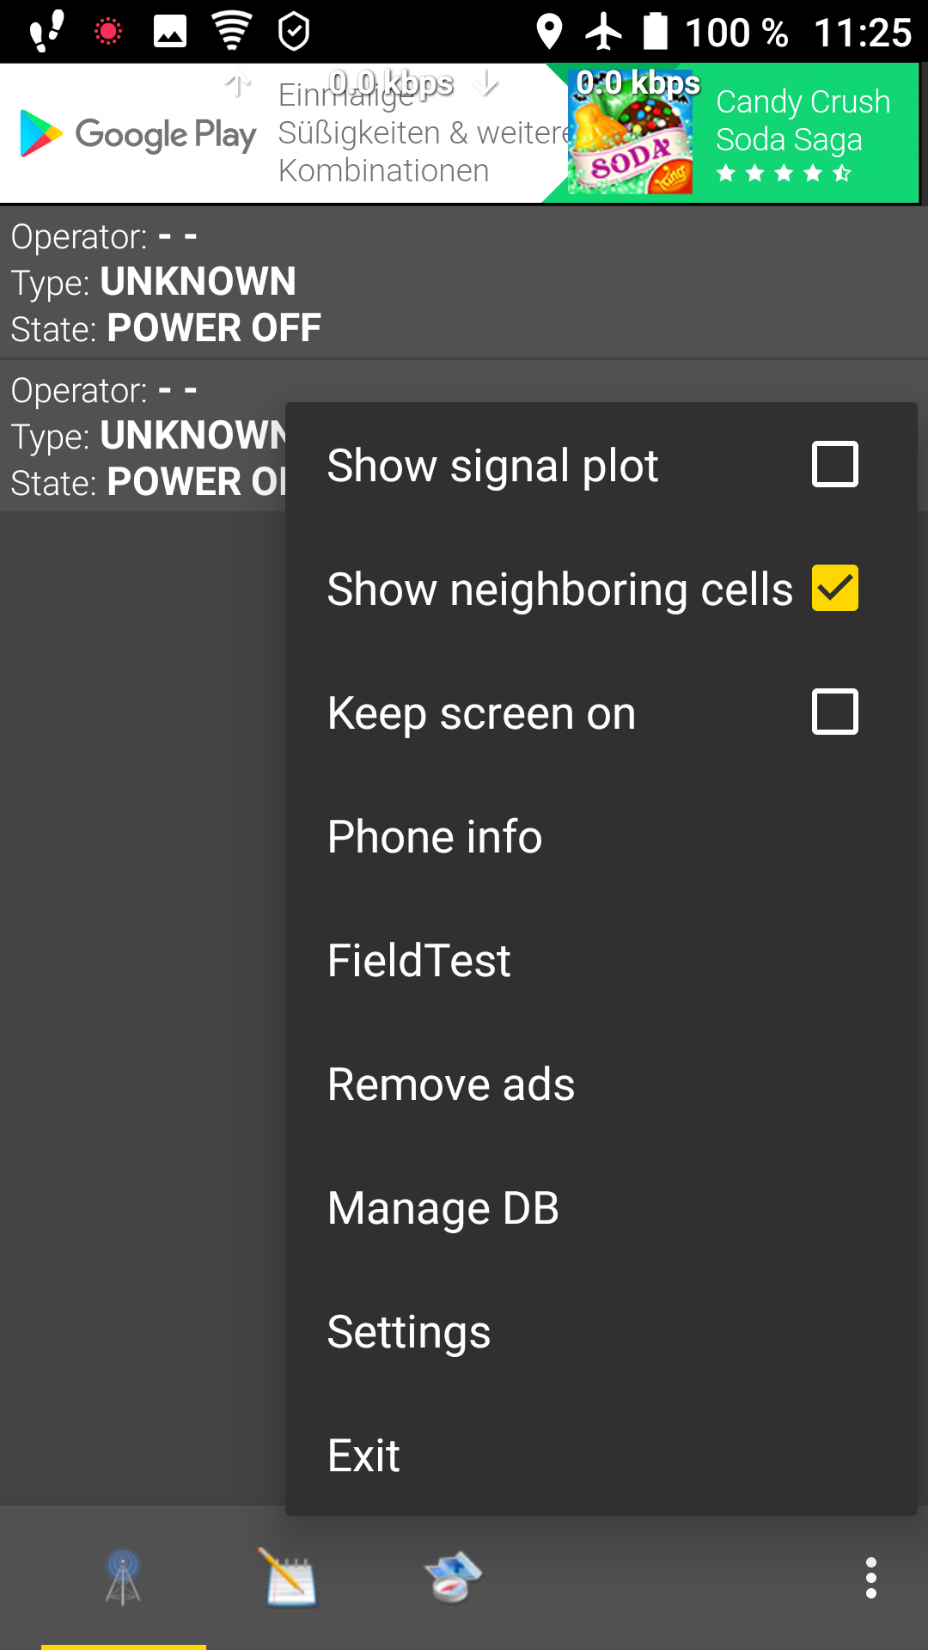
Task: Tap the three-dot overflow menu icon
Action: [x=870, y=1578]
